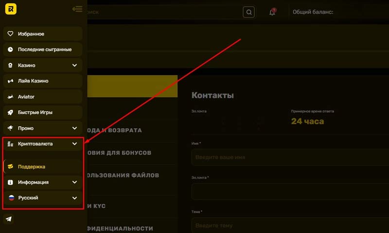Click the heart icon beside Избранное

[11, 34]
